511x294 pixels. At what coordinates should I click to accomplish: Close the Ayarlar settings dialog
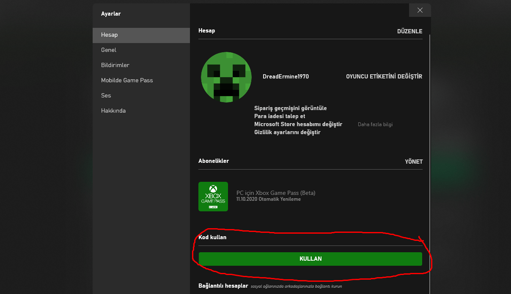click(x=420, y=10)
